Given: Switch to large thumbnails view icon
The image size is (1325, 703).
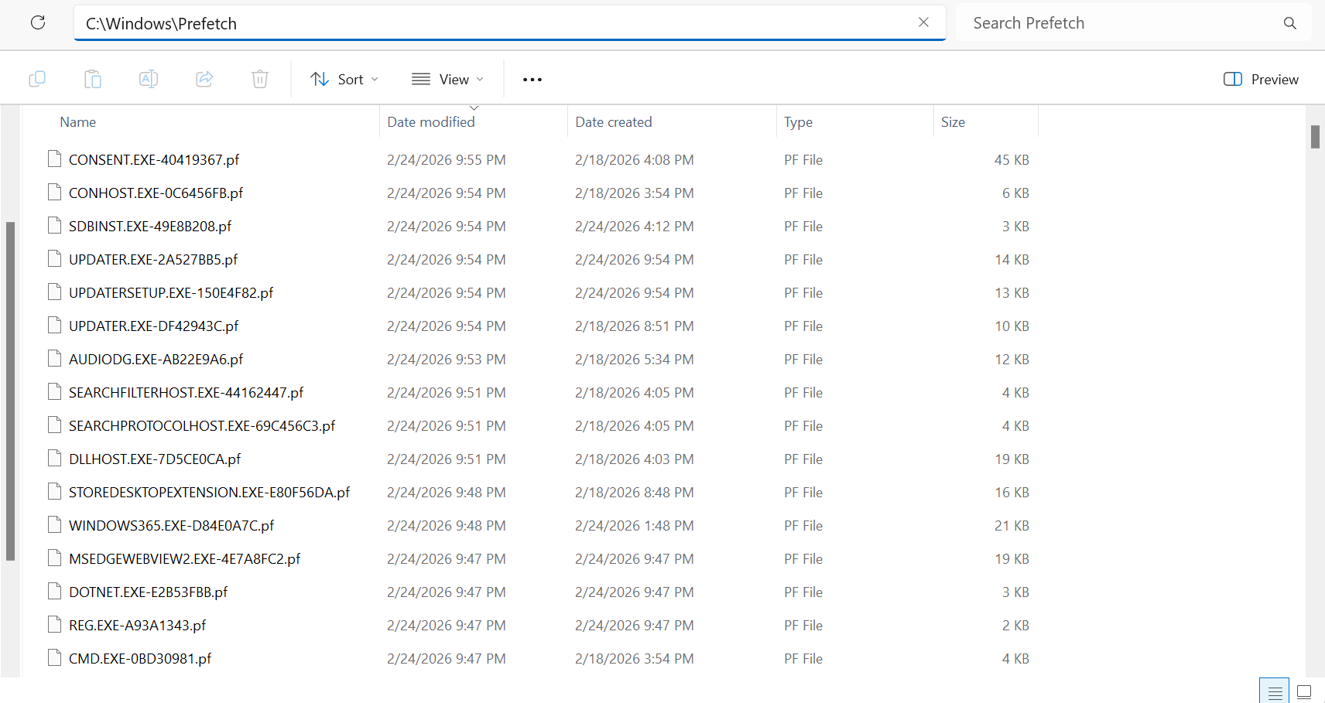Looking at the screenshot, I should pyautogui.click(x=1304, y=691).
